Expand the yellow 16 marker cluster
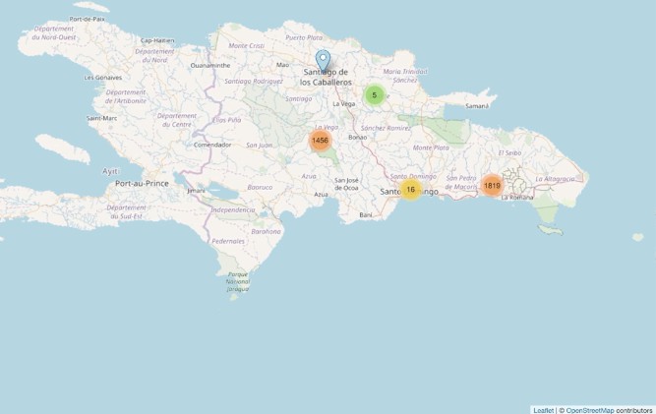Image resolution: width=656 pixels, height=414 pixels. pos(410,189)
